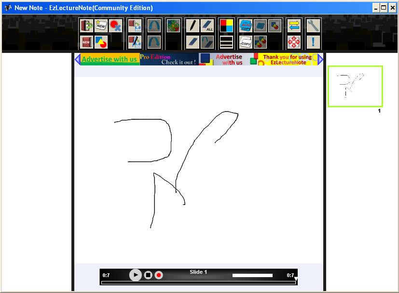Viewport: 399px width, 293px height.
Task: Click the duplicate shapes icon below the paste icon
Action: pos(261,42)
